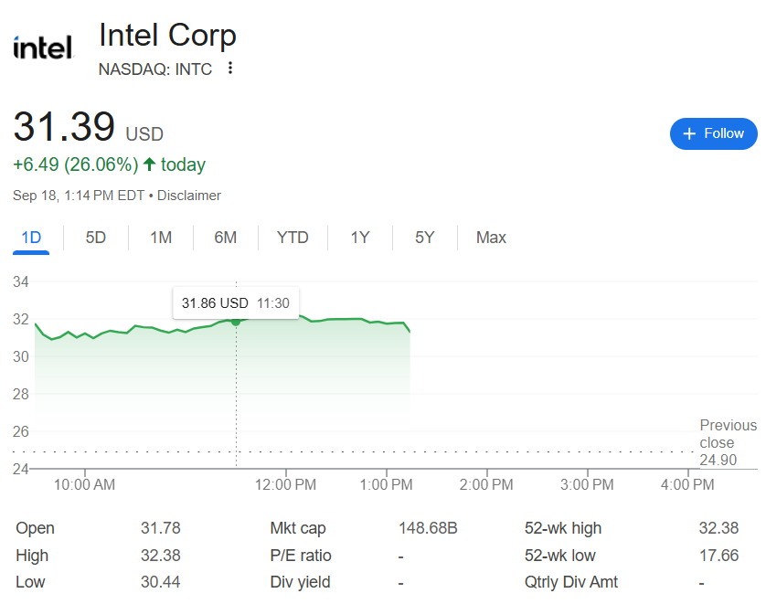Select the YTD chart range
This screenshot has width=766, height=604.
pos(293,238)
